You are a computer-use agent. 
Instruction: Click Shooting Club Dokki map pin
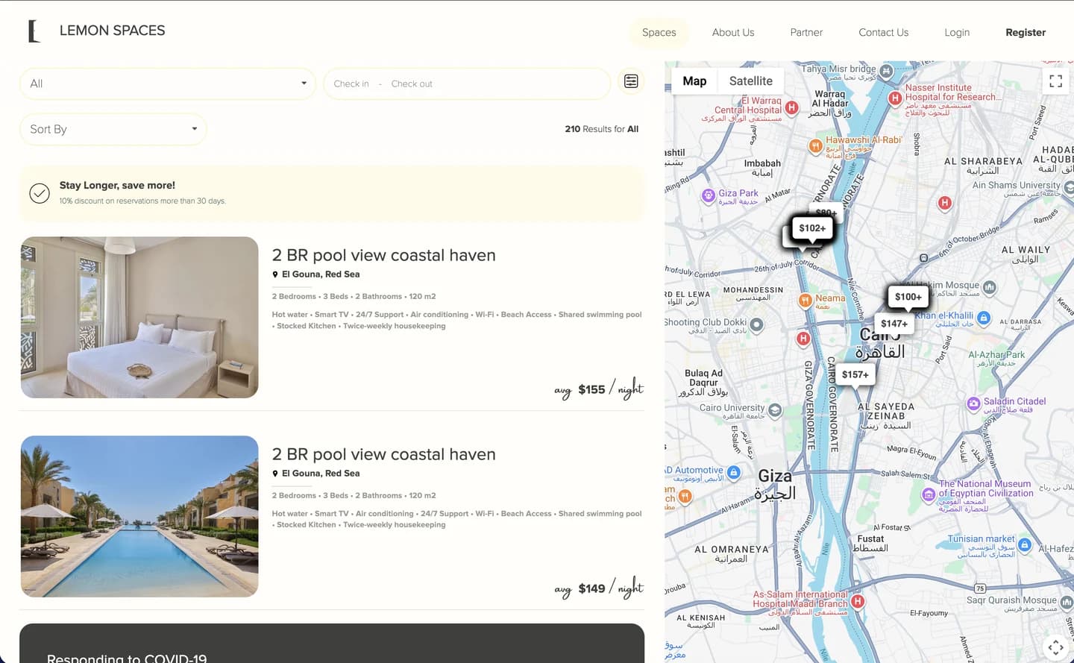pyautogui.click(x=757, y=324)
